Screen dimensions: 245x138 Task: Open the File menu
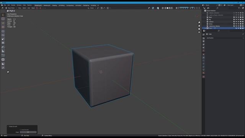[x=5, y=5]
